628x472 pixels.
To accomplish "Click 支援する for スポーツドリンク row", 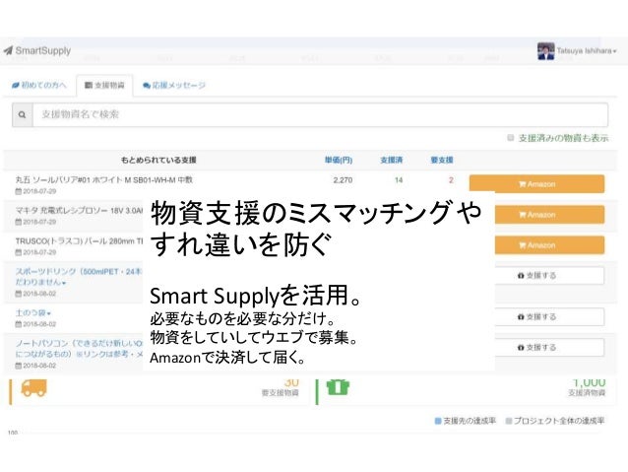I will [549, 276].
